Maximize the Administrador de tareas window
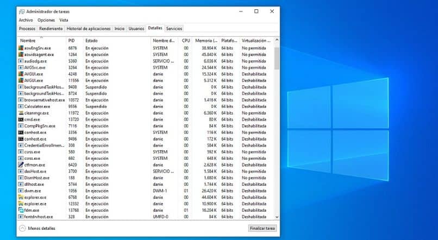The height and width of the screenshot is (240, 438). (256, 11)
